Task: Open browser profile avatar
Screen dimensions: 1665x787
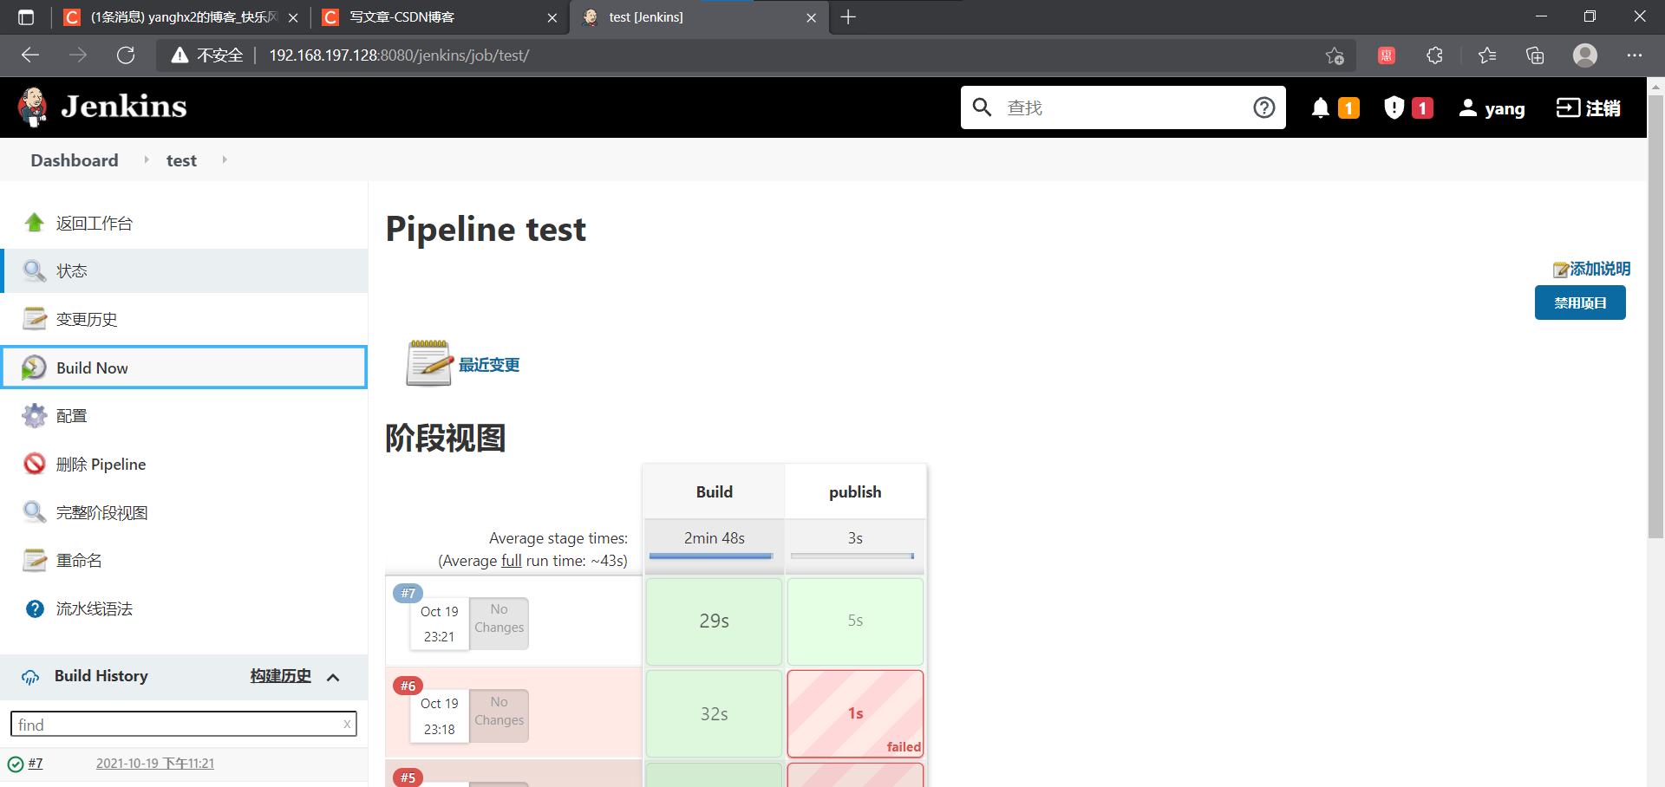Action: tap(1585, 55)
